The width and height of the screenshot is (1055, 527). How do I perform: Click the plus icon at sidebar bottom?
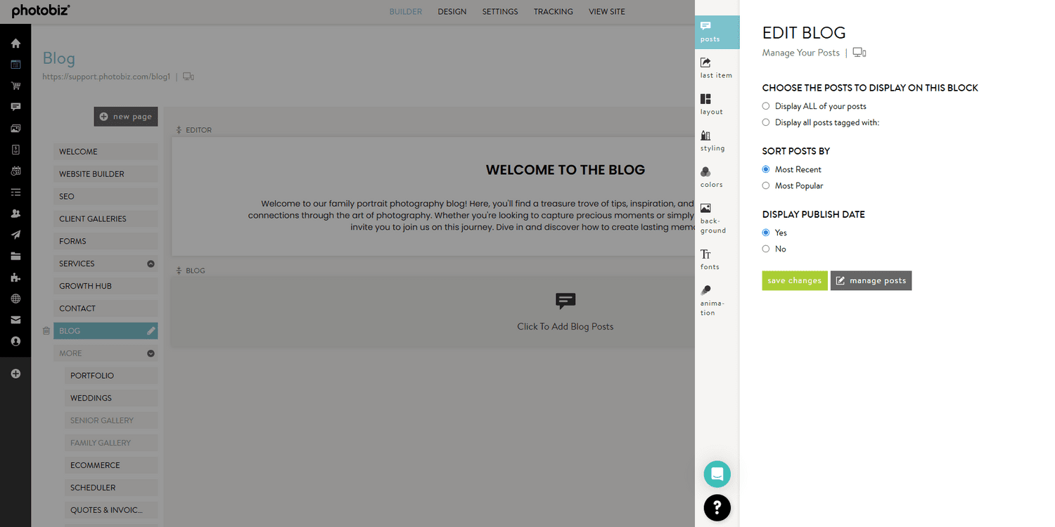click(15, 374)
